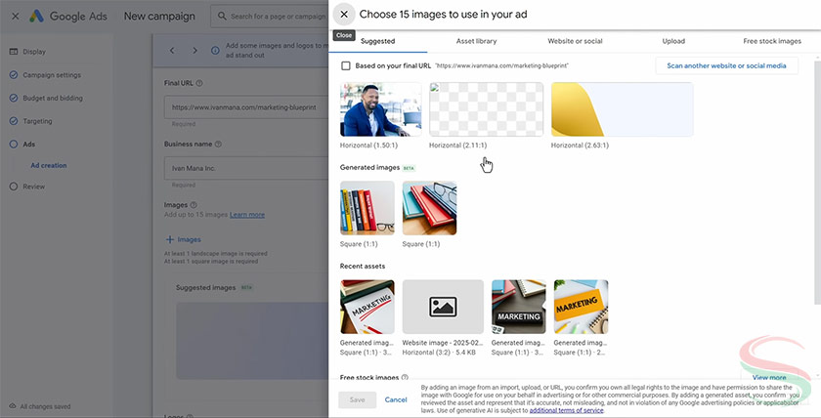Open the Ad creation sub-item
Screen dimensions: 821x418
coord(49,165)
